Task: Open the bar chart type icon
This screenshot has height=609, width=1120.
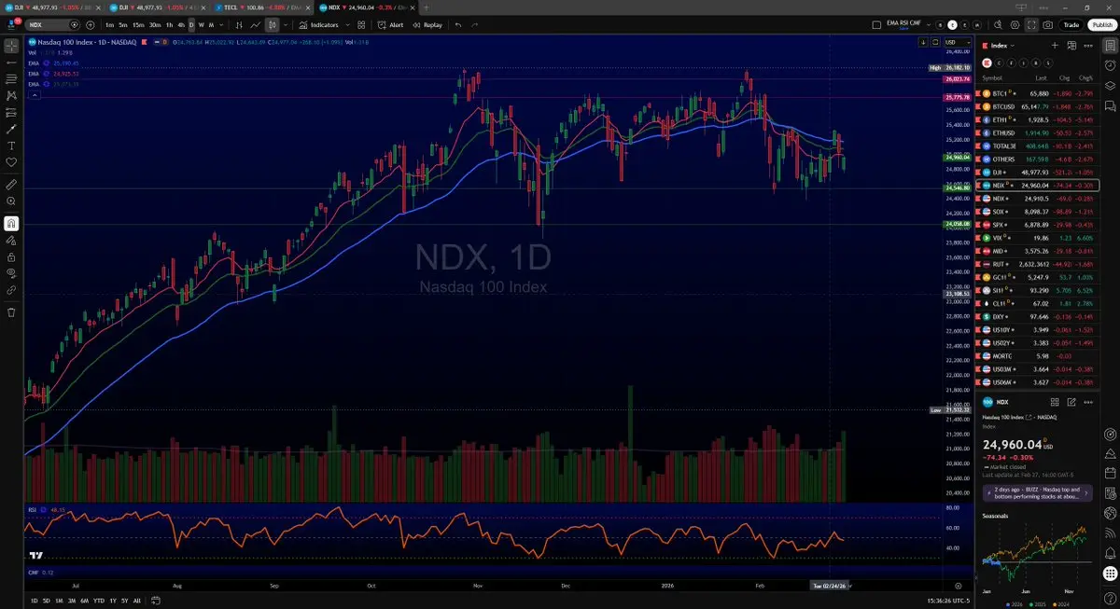Action: (x=240, y=25)
